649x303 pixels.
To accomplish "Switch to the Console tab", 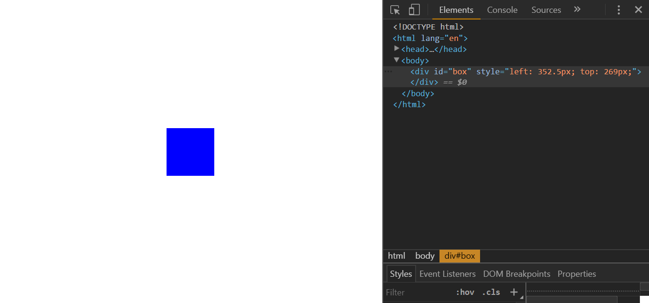I will [x=502, y=10].
